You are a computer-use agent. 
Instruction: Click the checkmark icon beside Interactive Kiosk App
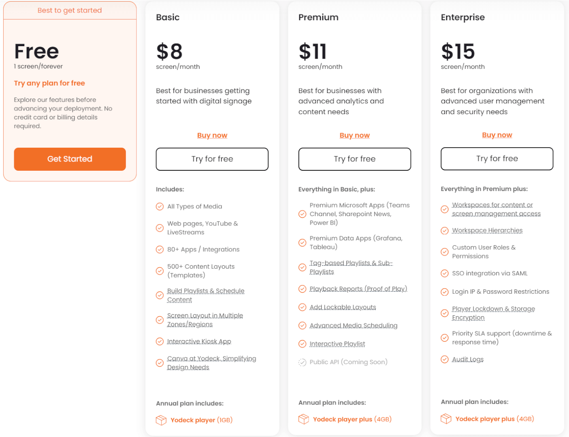pyautogui.click(x=160, y=342)
